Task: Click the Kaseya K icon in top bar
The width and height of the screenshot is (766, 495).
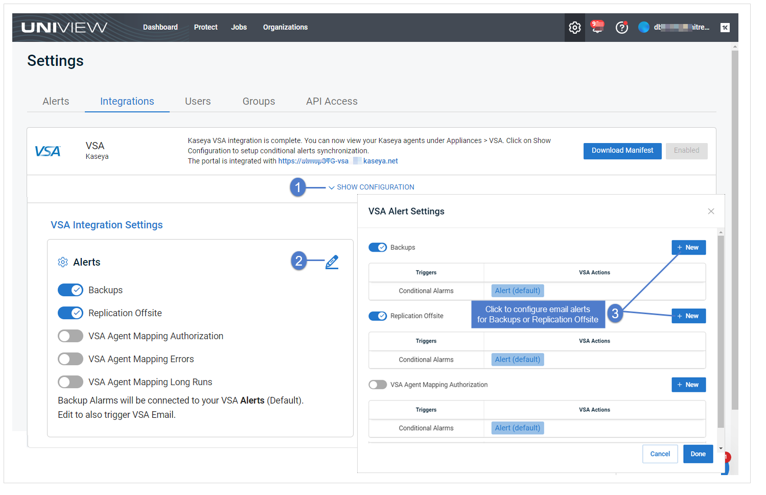Action: click(725, 28)
